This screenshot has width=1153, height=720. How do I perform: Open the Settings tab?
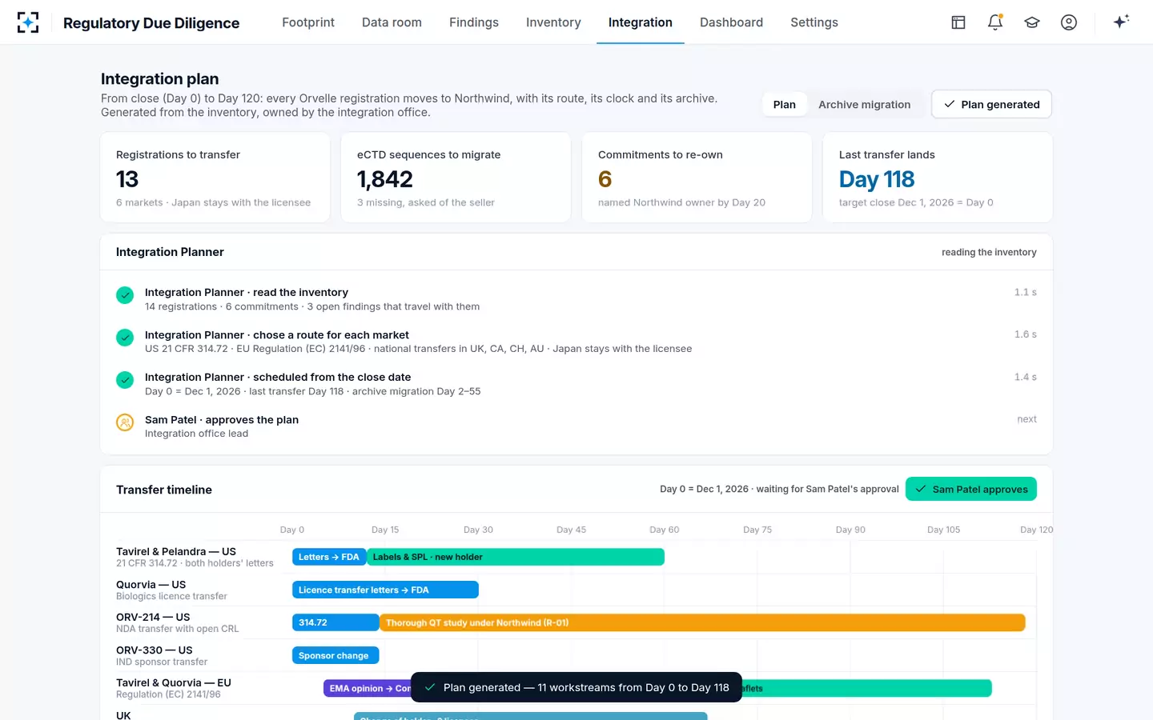[814, 22]
